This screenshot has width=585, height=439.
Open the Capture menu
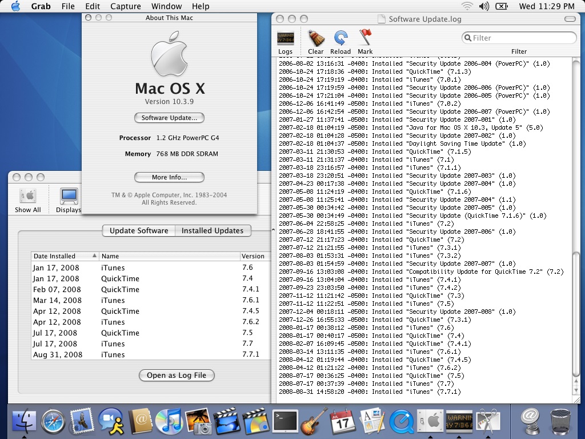click(x=126, y=6)
